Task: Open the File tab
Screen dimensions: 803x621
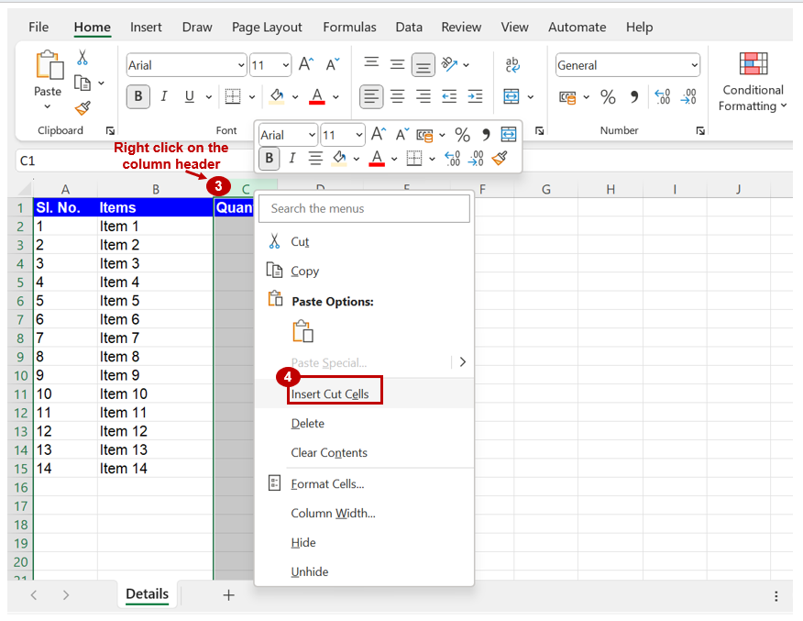Action: coord(38,28)
